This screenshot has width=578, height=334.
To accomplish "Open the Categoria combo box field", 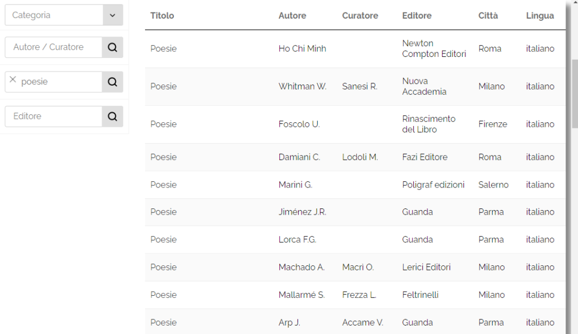I will [64, 15].
